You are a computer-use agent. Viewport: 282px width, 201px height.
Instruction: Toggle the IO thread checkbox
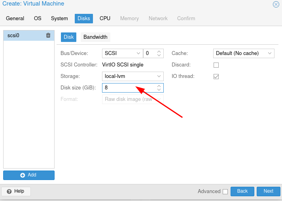216,76
